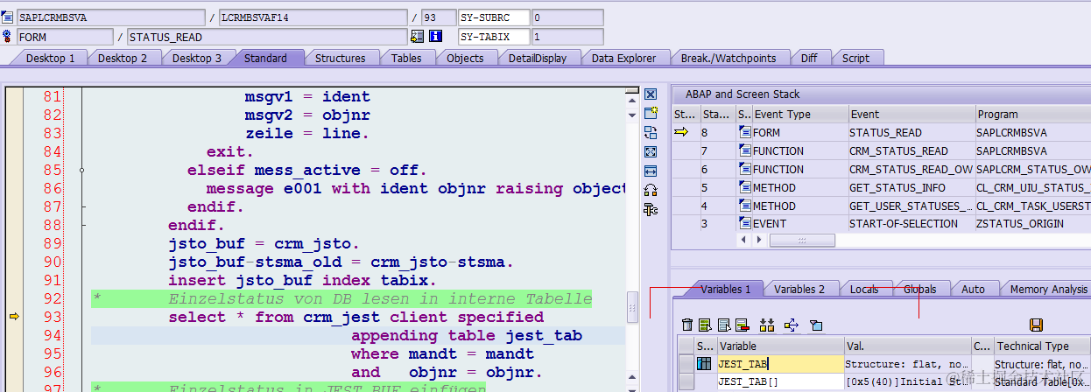
Task: Open the Script tab
Action: pos(855,58)
